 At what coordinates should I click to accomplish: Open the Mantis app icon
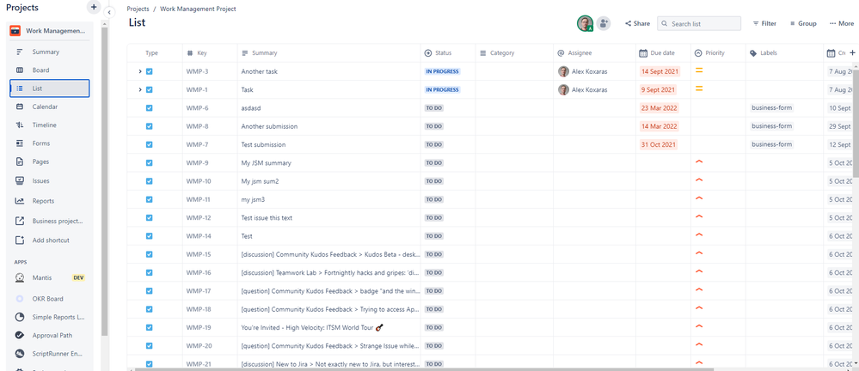pyautogui.click(x=20, y=277)
